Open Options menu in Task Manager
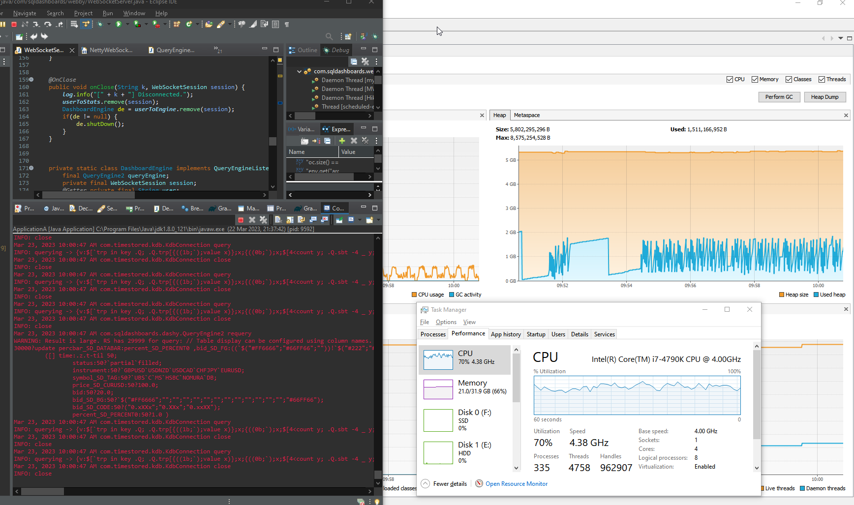The height and width of the screenshot is (505, 854). click(x=446, y=322)
